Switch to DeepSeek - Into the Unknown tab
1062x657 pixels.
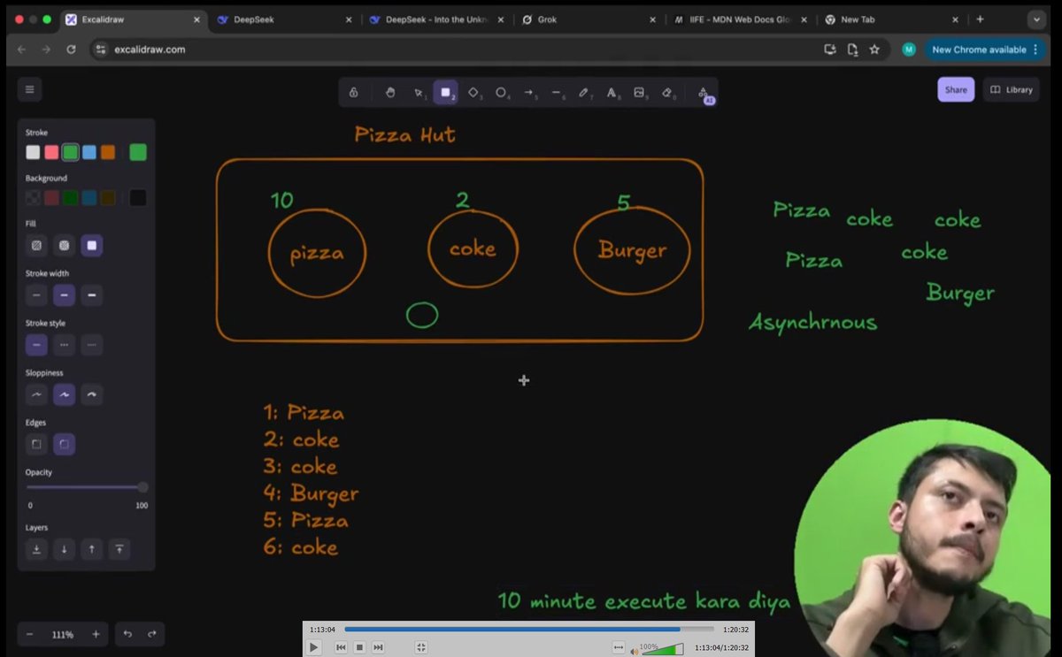[437, 19]
